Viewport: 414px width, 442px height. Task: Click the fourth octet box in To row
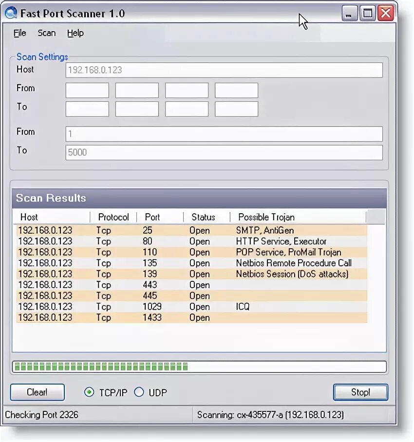click(x=236, y=109)
